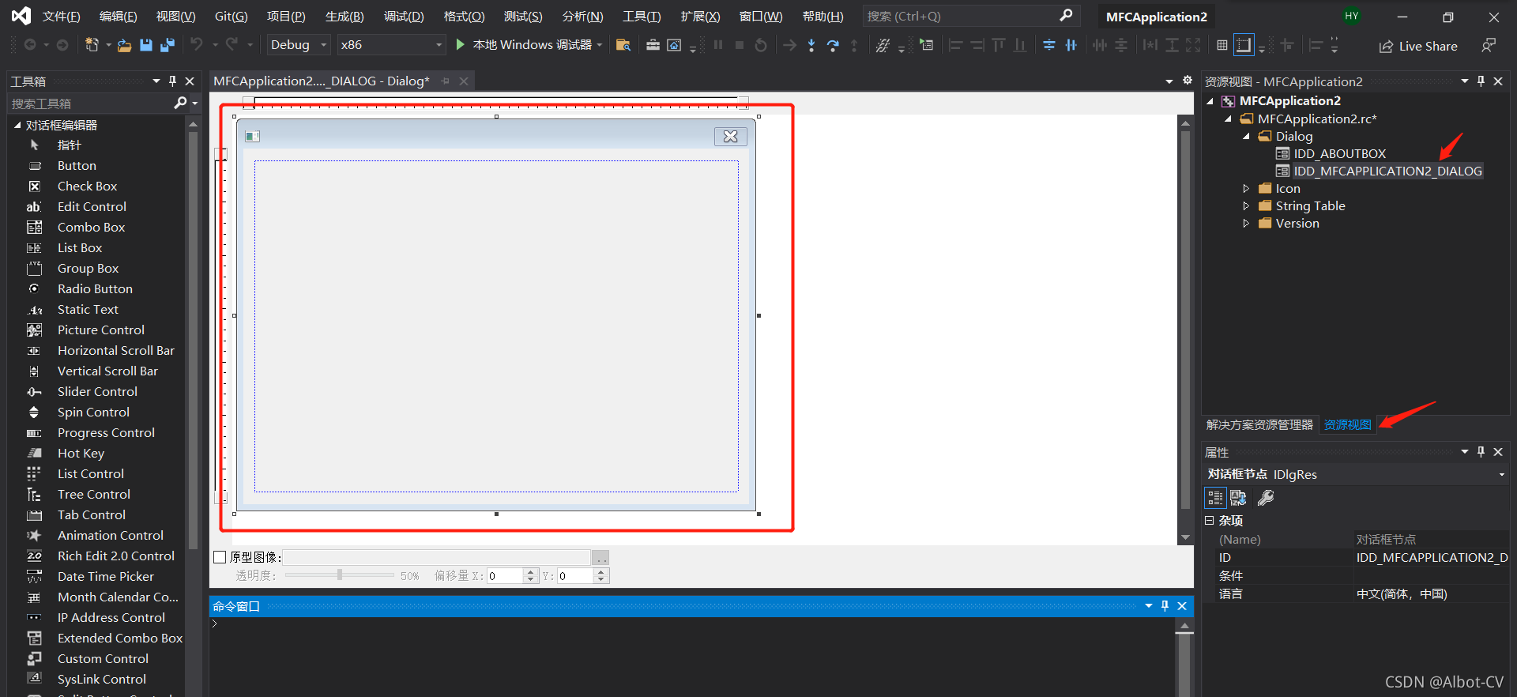This screenshot has width=1517, height=697.
Task: Click the Open File toolbar icon
Action: (x=124, y=45)
